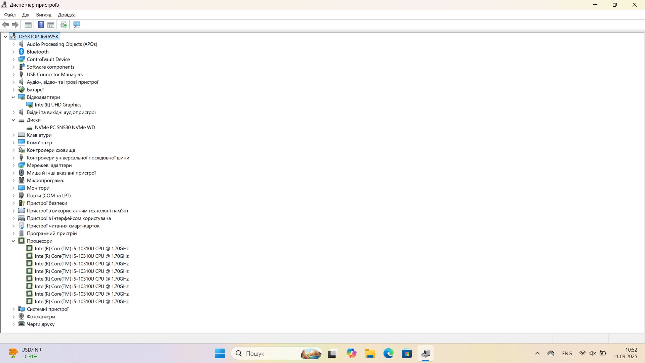Show hidden icons tray chevron
The image size is (645, 363).
point(537,353)
